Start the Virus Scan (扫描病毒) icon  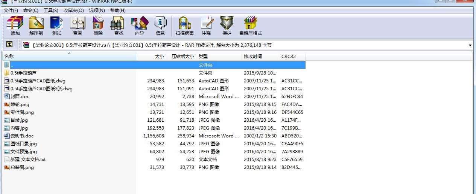click(184, 23)
